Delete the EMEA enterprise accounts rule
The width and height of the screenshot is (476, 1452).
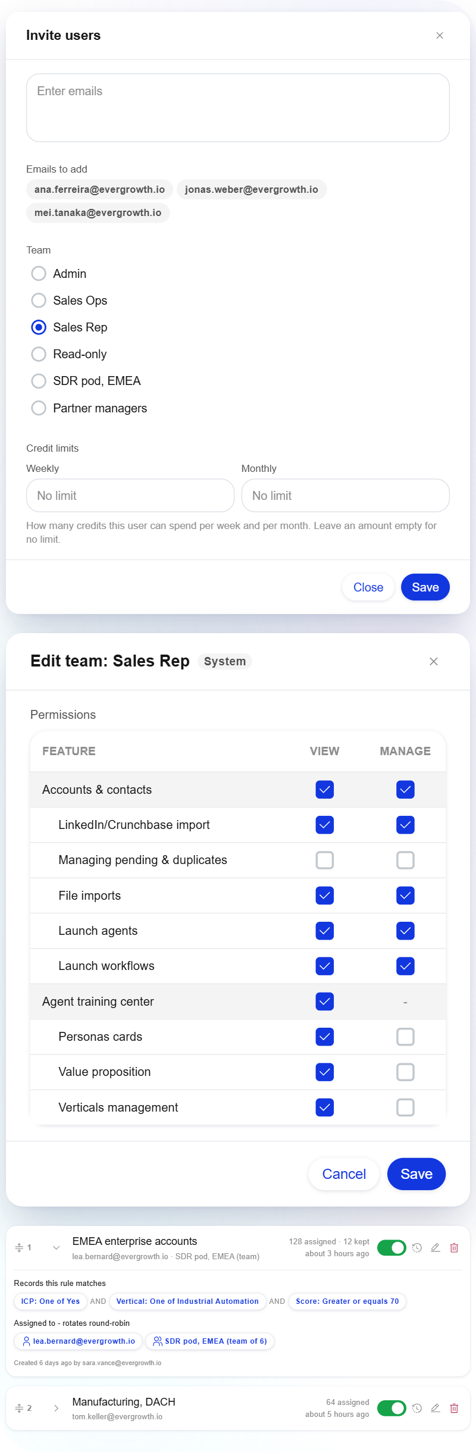coord(454,1247)
